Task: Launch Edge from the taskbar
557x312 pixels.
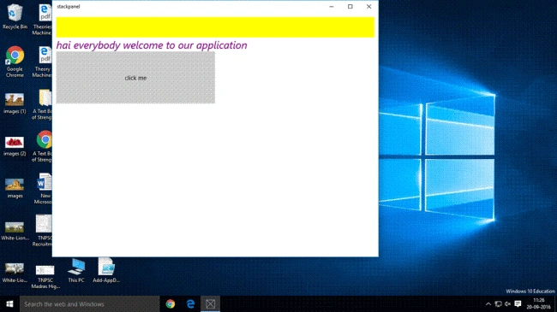Action: coord(190,303)
